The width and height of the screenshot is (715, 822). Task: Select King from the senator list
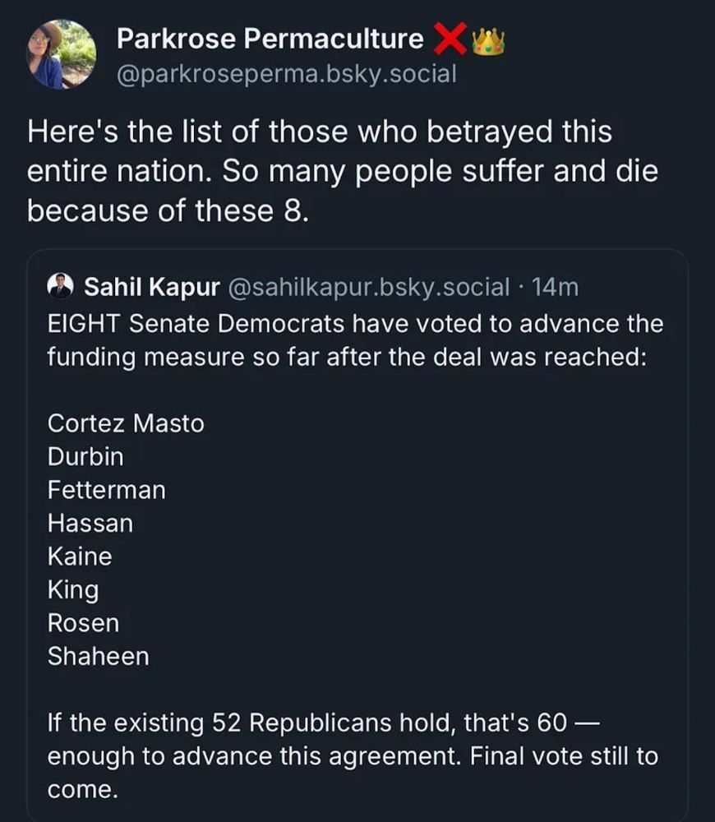tap(73, 590)
